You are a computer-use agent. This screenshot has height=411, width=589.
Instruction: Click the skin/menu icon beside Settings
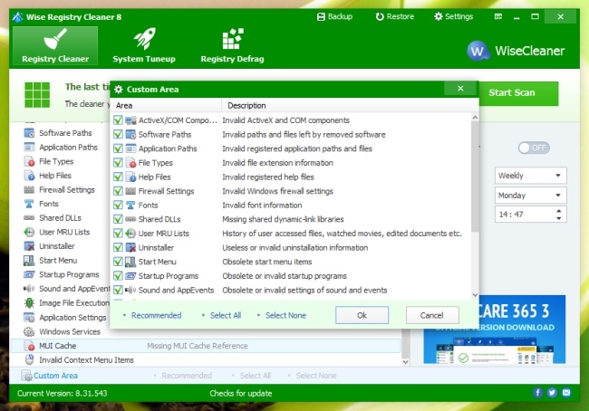[498, 16]
